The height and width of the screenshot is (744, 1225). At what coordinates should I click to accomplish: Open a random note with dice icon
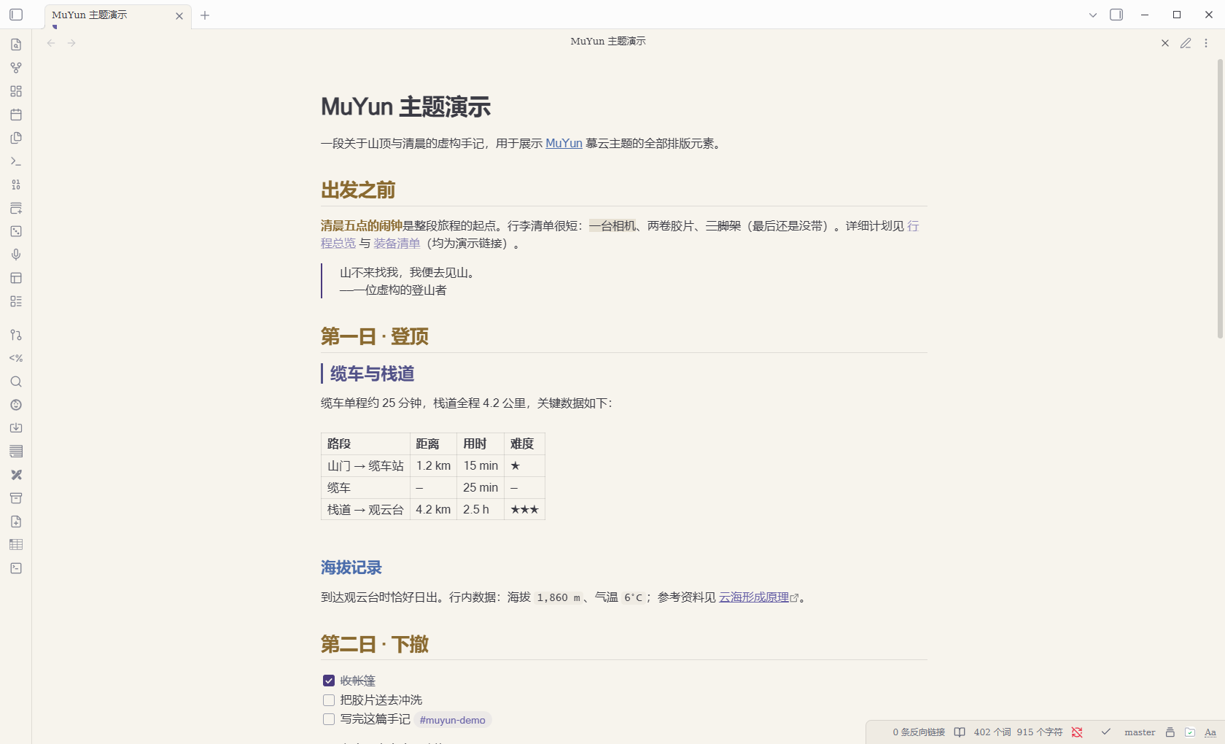pos(16,231)
